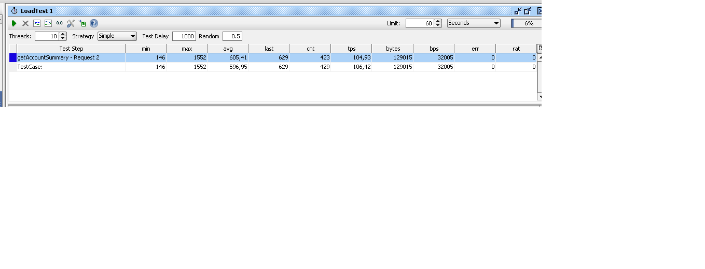Click err value 0 in TestCase row
The height and width of the screenshot is (269, 705).
pyautogui.click(x=493, y=67)
